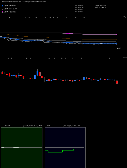
Task: Click the final large red candlestick
Action: pyautogui.click(x=117, y=82)
